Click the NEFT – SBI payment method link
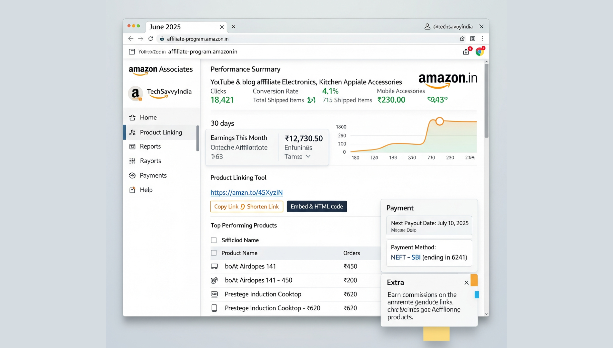The height and width of the screenshot is (348, 613). click(406, 257)
